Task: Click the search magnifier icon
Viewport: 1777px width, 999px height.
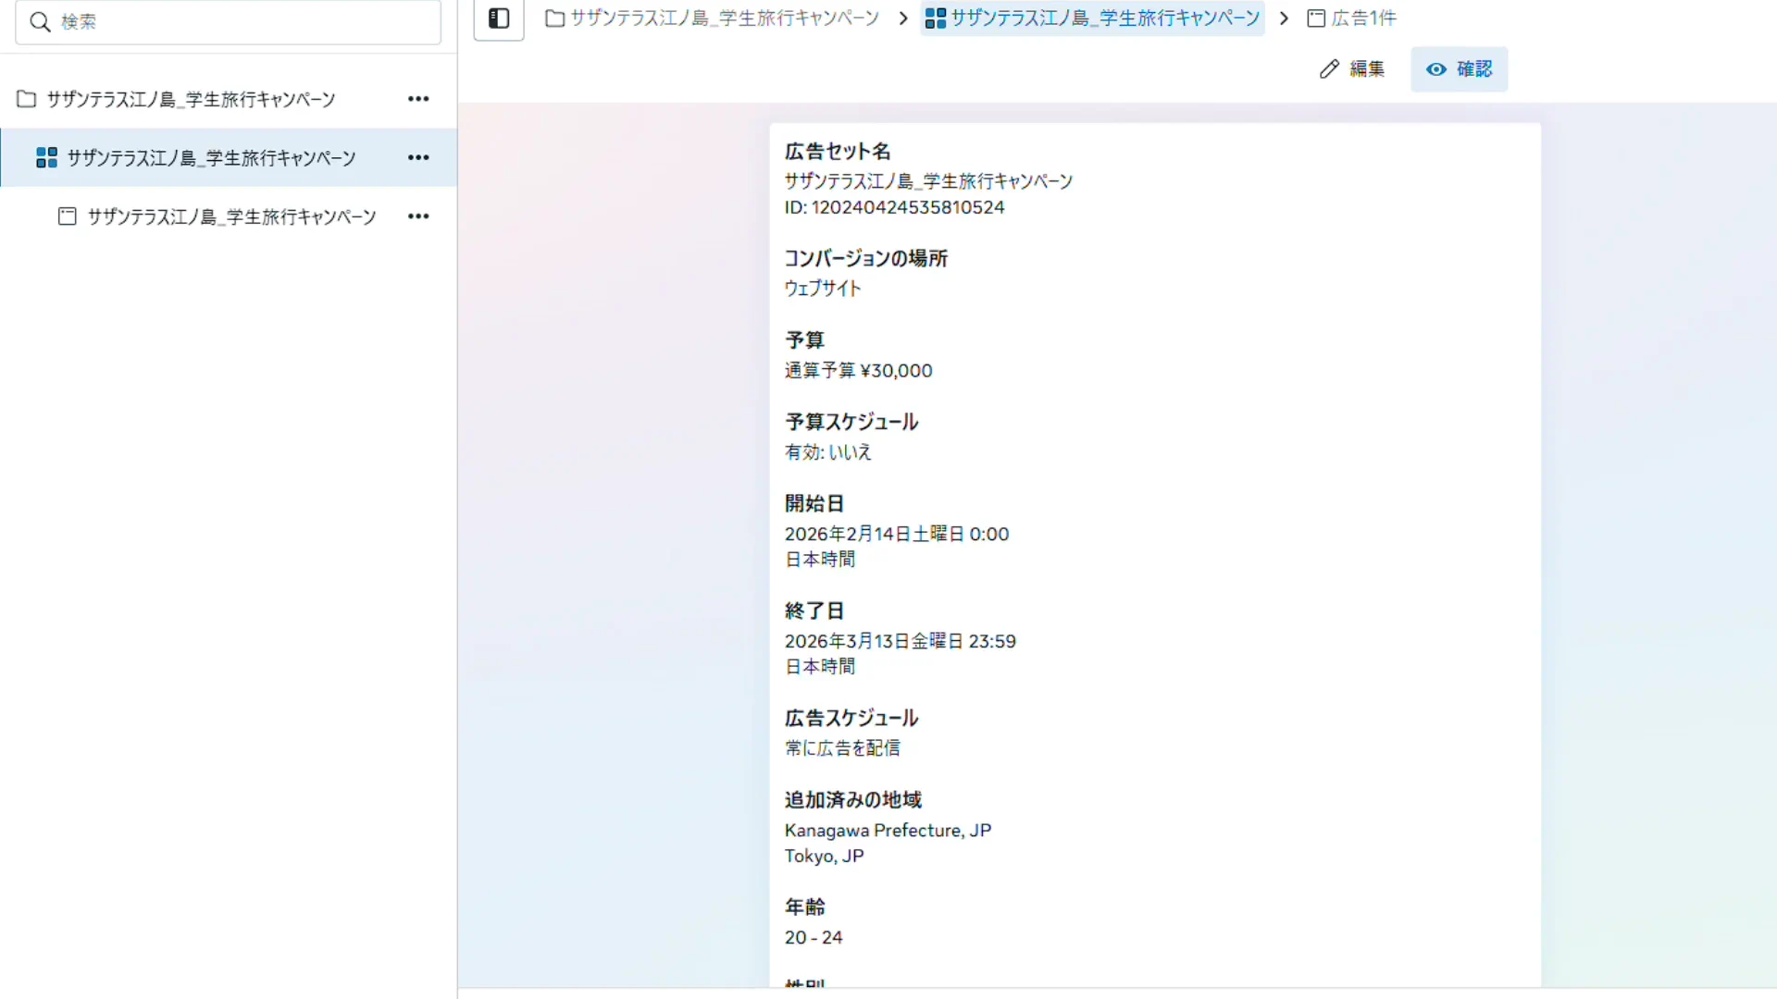Action: click(40, 22)
